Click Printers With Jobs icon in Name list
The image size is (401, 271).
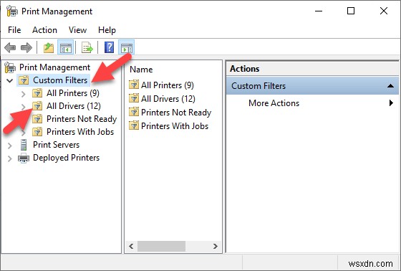tap(134, 125)
